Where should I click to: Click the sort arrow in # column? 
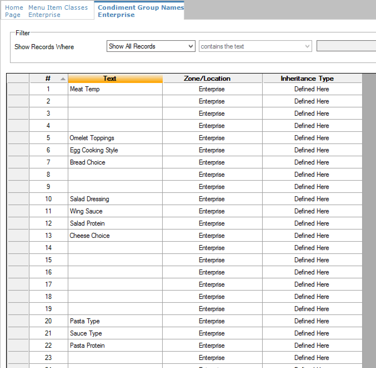tap(63, 79)
